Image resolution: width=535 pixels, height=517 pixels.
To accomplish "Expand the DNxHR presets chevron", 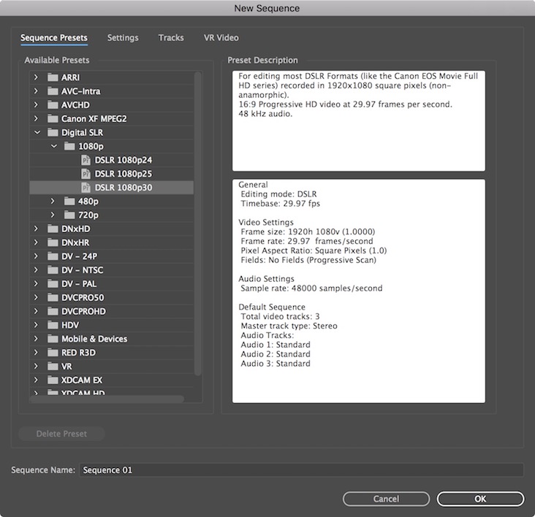I will 36,242.
